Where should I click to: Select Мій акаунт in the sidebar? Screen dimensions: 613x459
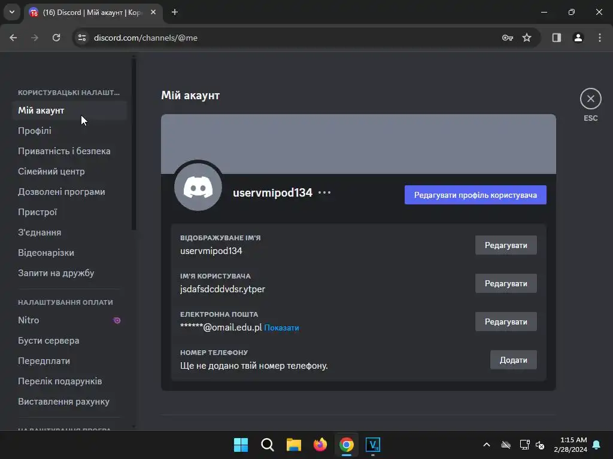pyautogui.click(x=69, y=111)
